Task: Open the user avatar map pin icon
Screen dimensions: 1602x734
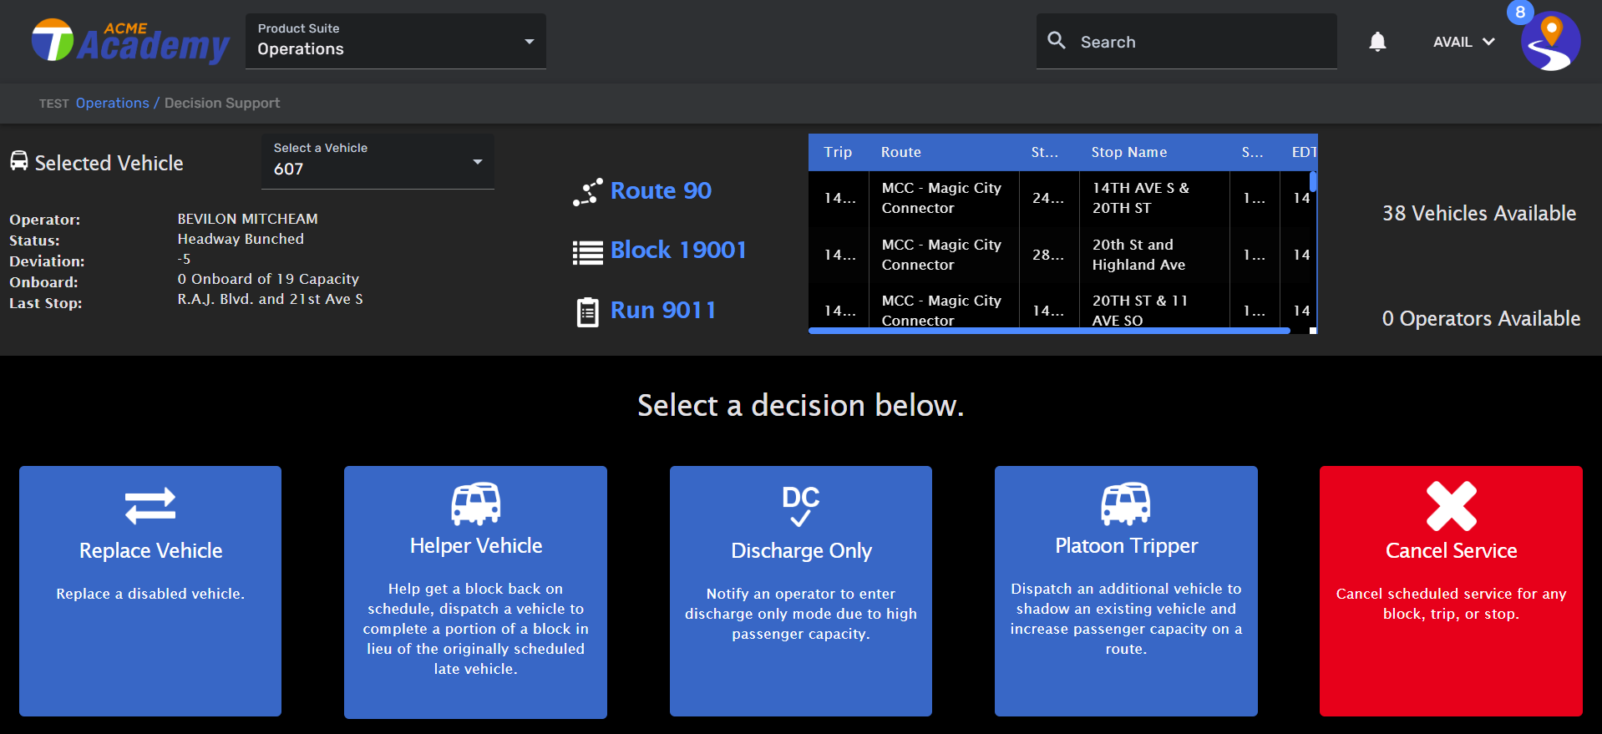Action: point(1550,42)
